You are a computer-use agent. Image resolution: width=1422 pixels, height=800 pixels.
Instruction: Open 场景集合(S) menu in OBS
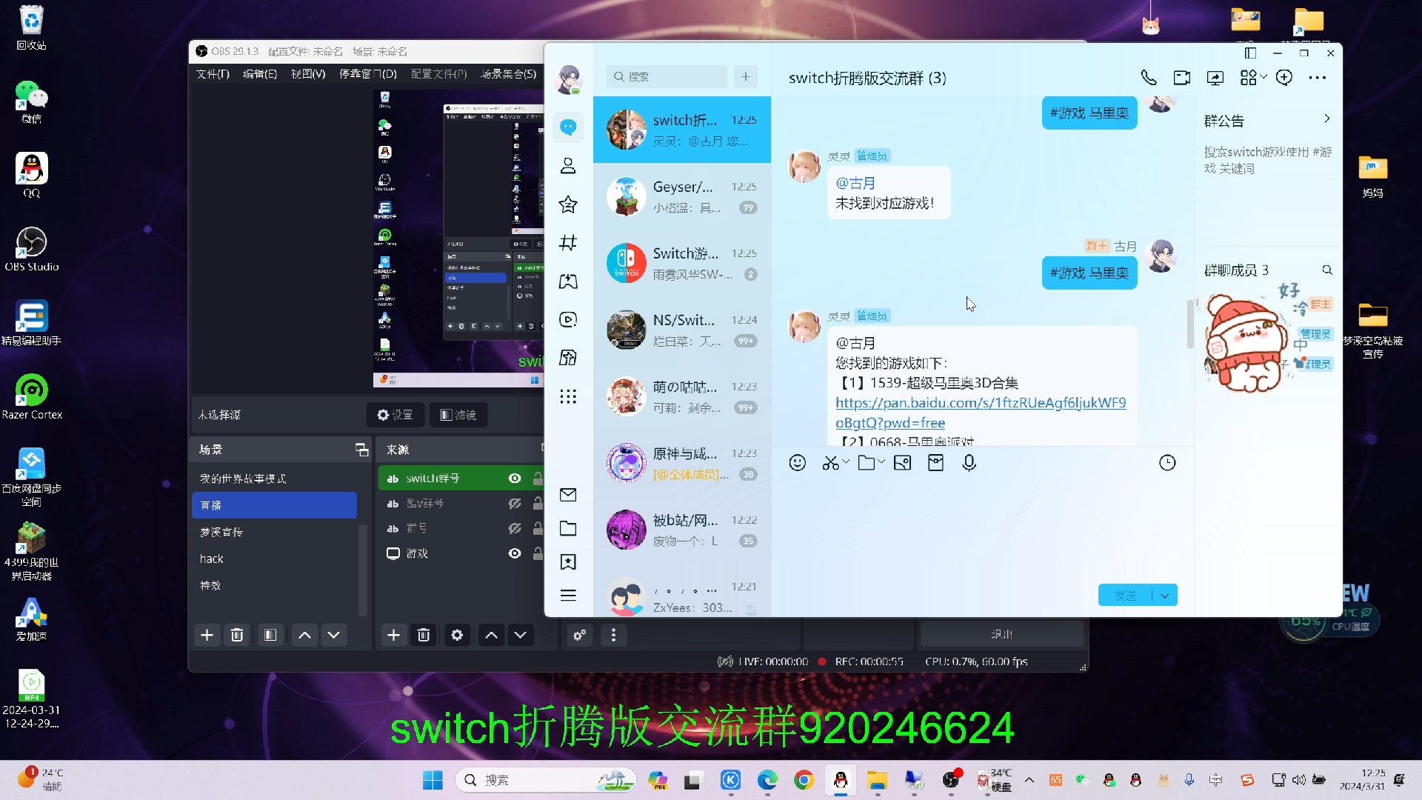509,74
